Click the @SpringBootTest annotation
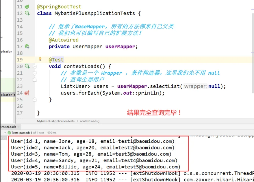This screenshot has height=182, width=254. (59, 7)
